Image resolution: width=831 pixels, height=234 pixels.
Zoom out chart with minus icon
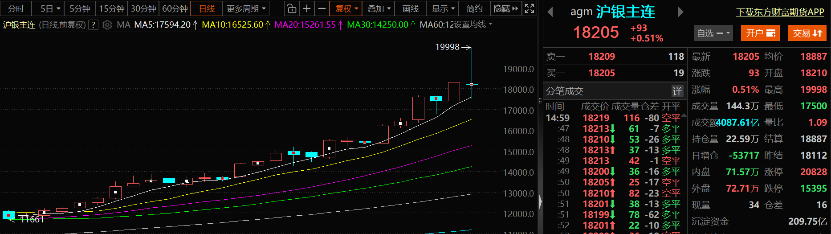click(x=322, y=8)
